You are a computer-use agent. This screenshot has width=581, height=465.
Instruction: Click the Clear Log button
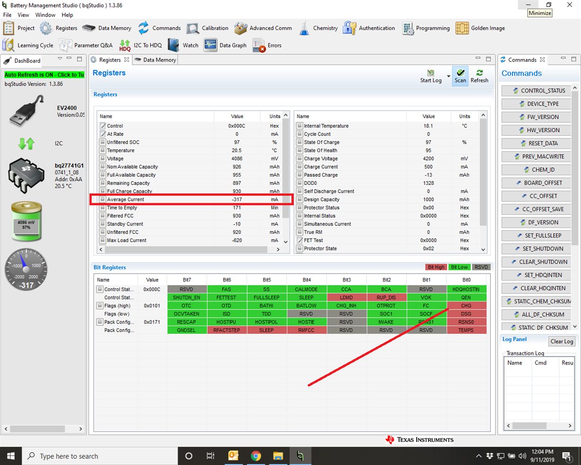point(562,341)
